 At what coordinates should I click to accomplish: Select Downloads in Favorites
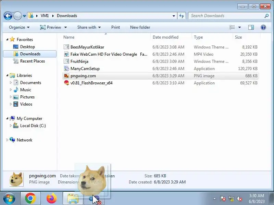[x=30, y=54]
